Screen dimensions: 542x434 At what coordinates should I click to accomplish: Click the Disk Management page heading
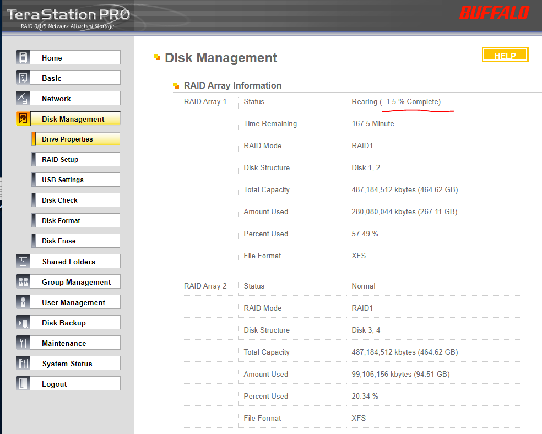point(221,58)
